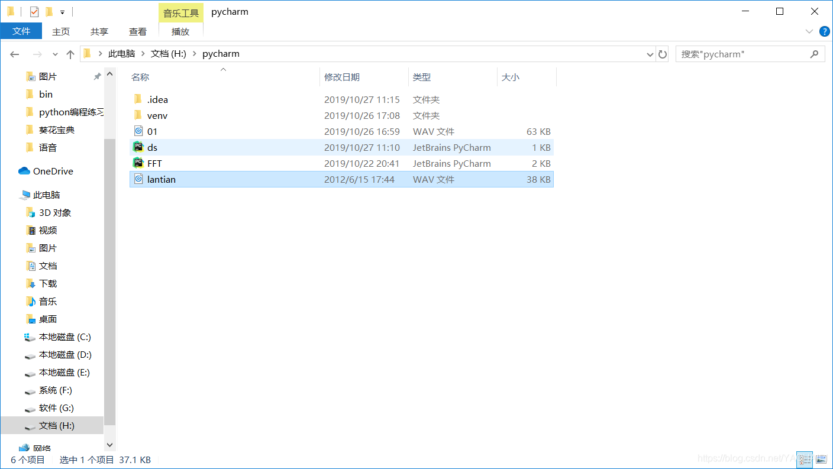Image resolution: width=833 pixels, height=469 pixels.
Task: Click the 软件 (G:) drive icon
Action: 30,409
